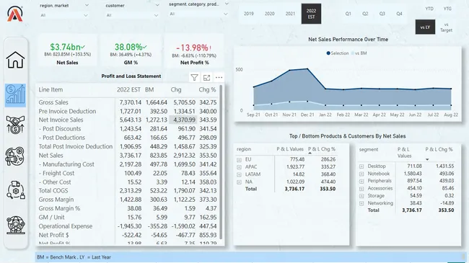The width and height of the screenshot is (469, 263).
Task: Expand the LATAM region row
Action: (x=239, y=174)
